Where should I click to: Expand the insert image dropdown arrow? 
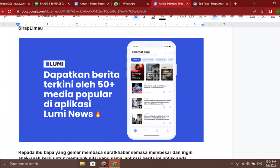click(205, 17)
